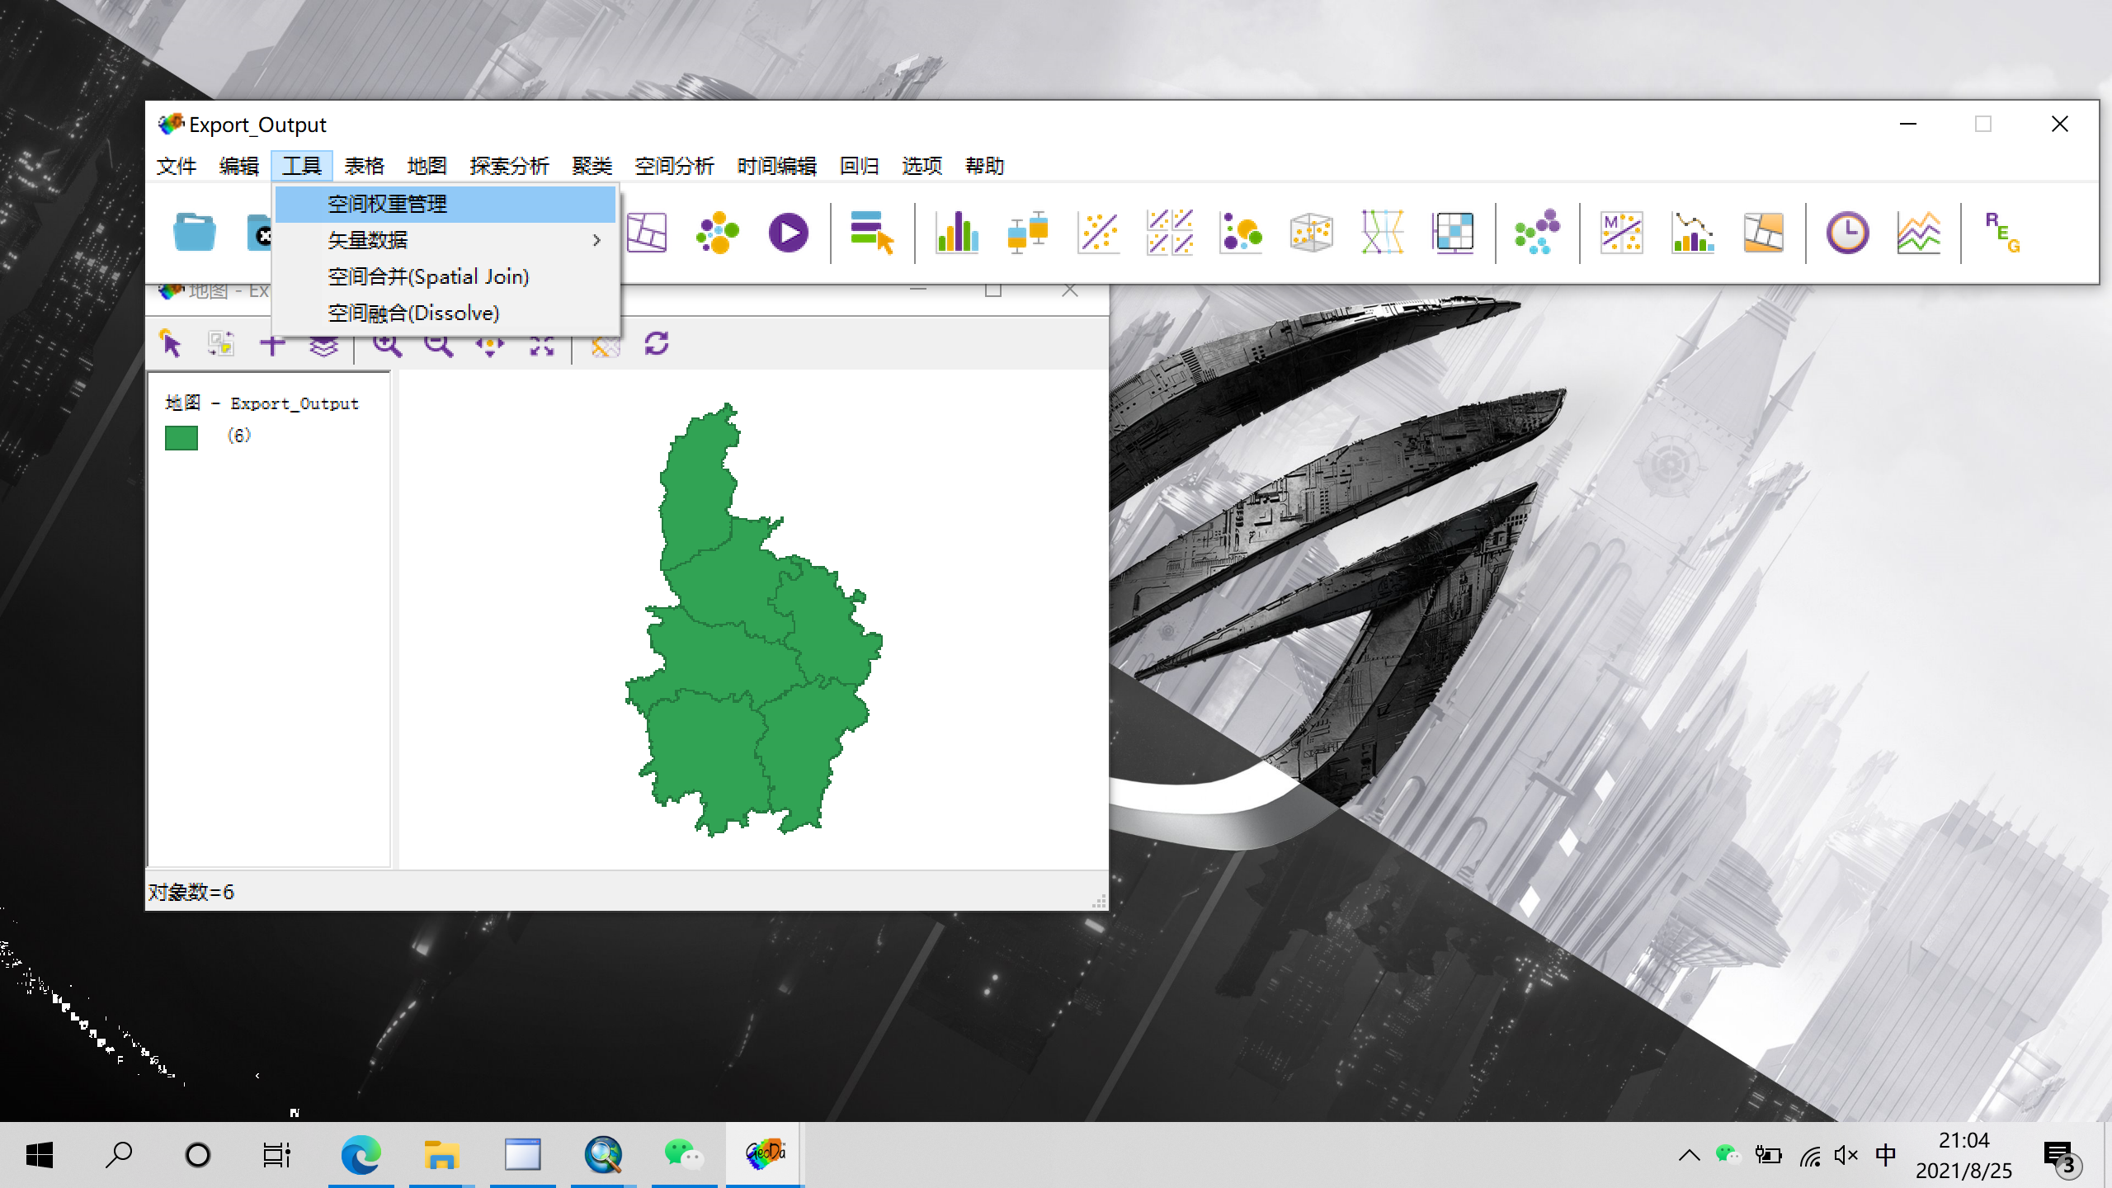Open Microsoft Edge from taskbar
2112x1188 pixels.
click(361, 1154)
